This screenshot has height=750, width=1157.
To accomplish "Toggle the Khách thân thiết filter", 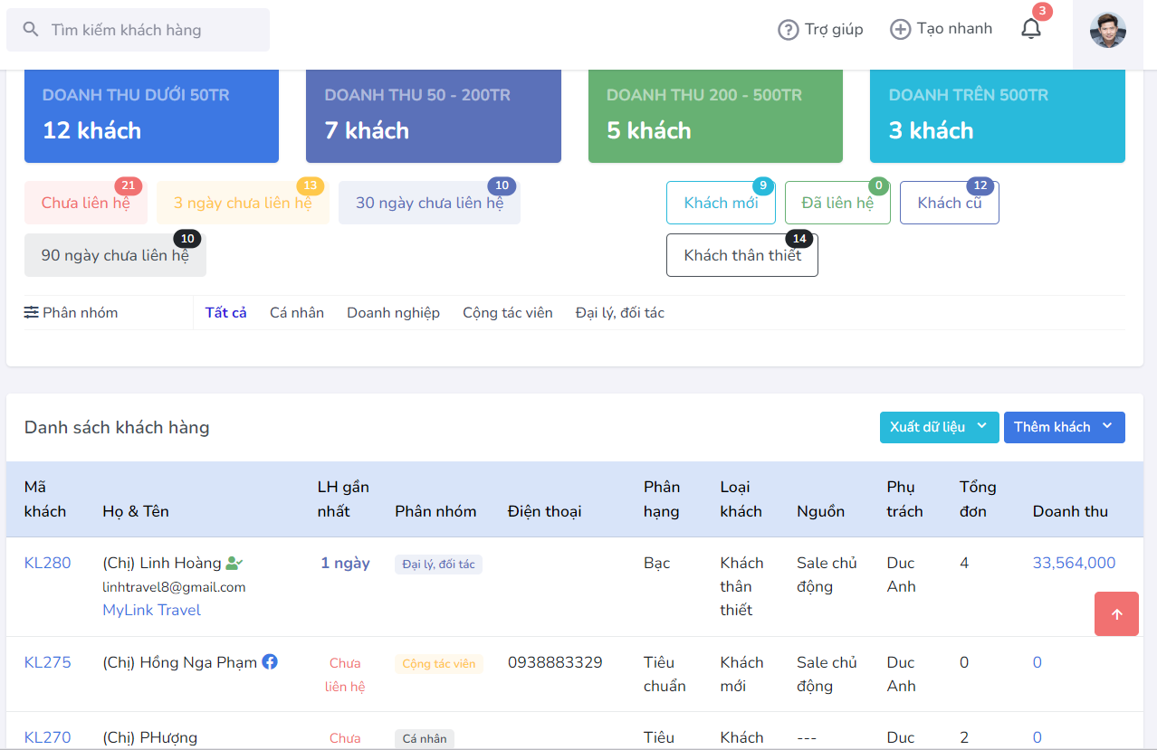I will [x=742, y=255].
